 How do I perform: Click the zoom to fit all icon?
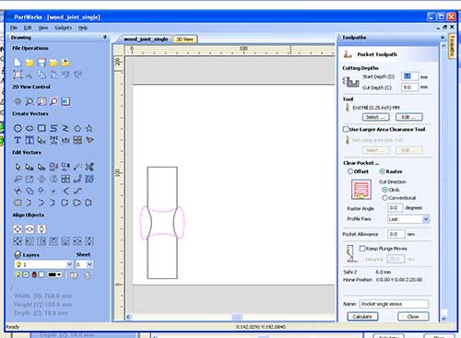coord(41,101)
